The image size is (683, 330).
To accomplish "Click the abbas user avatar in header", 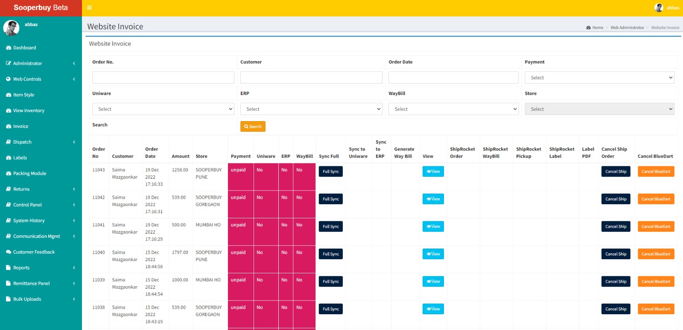I will point(659,8).
